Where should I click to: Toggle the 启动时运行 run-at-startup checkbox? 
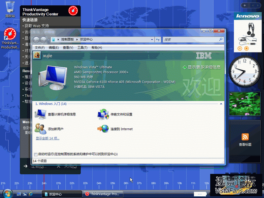pyautogui.click(x=36, y=154)
